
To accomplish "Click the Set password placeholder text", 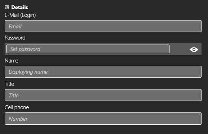I will coord(25,49).
